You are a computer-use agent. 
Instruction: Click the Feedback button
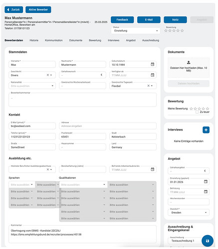(122, 19)
